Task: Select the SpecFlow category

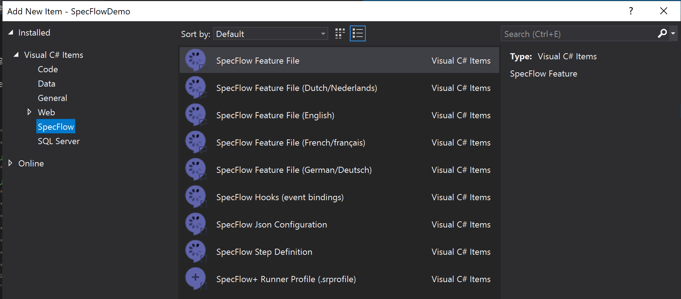Action: pos(56,126)
